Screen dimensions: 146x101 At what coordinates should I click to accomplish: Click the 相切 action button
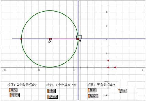click(x=51, y=91)
